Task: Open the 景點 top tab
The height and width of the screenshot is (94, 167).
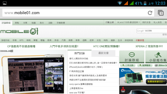Action: click(17, 23)
